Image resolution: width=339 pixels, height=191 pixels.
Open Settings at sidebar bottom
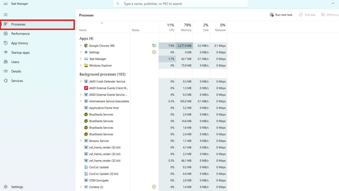pos(37,187)
